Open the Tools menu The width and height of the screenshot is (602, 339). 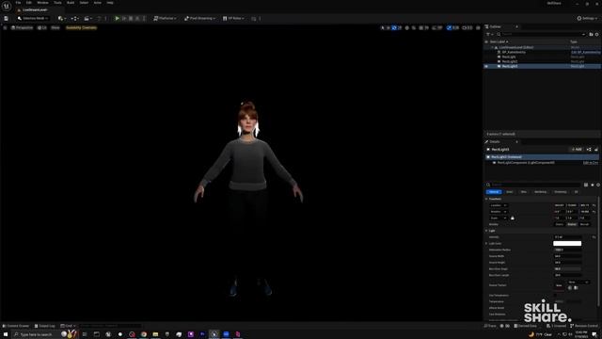(x=57, y=3)
